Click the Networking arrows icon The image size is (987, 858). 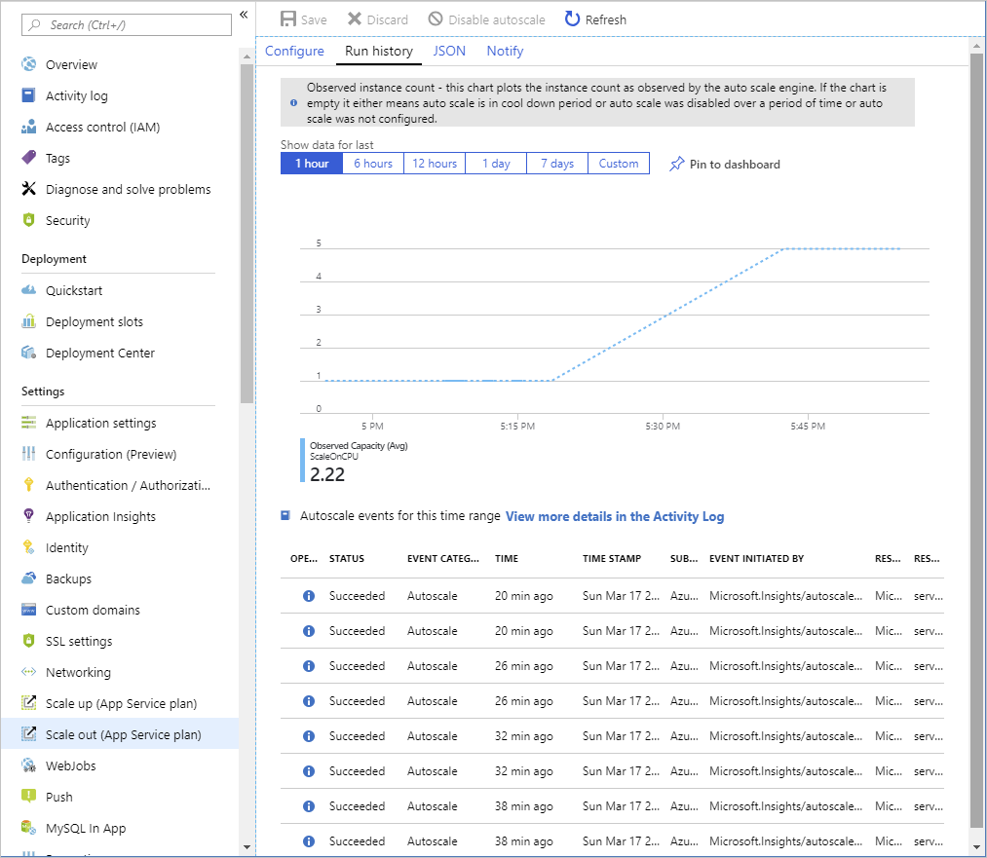tap(28, 672)
